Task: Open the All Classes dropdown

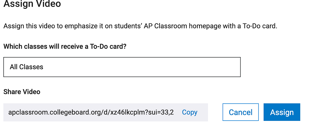Action: pos(122,67)
